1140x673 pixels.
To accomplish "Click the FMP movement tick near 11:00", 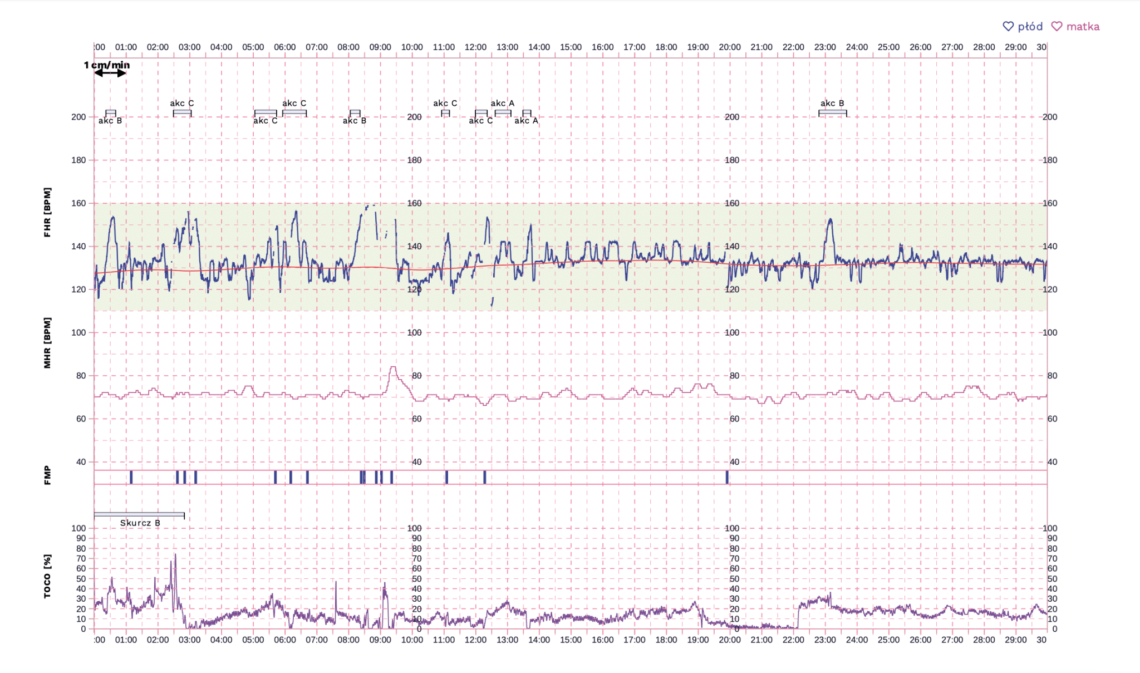I will pyautogui.click(x=446, y=477).
